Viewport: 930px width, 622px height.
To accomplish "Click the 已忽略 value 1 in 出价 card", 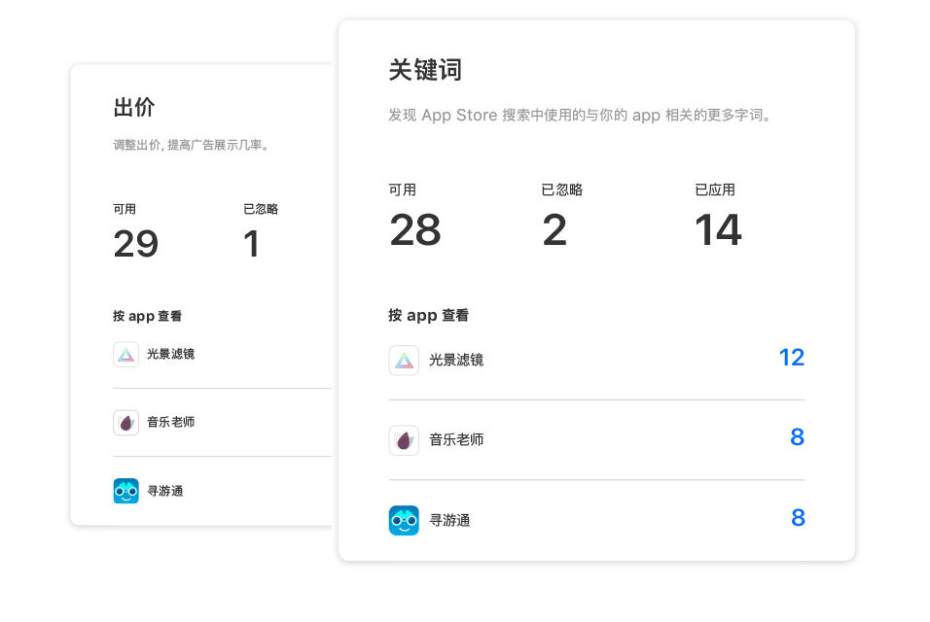I will click(x=252, y=244).
